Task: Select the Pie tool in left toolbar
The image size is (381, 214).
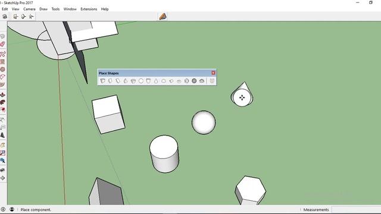Action: pyautogui.click(x=2, y=84)
